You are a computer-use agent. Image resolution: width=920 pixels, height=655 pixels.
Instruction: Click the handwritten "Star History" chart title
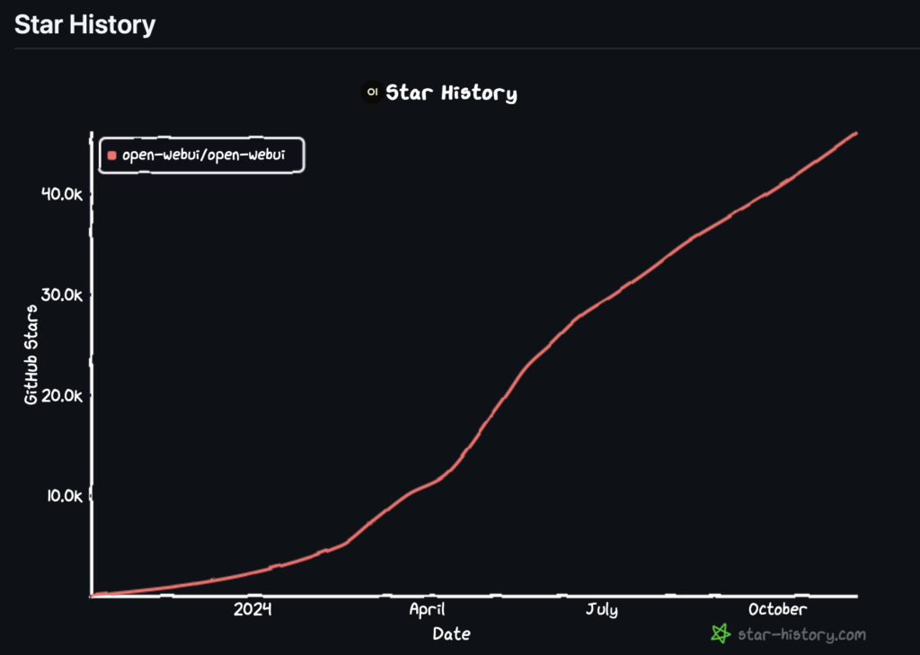coord(451,93)
